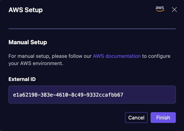
Task: Click the External ID value text
Action: tap(68, 95)
